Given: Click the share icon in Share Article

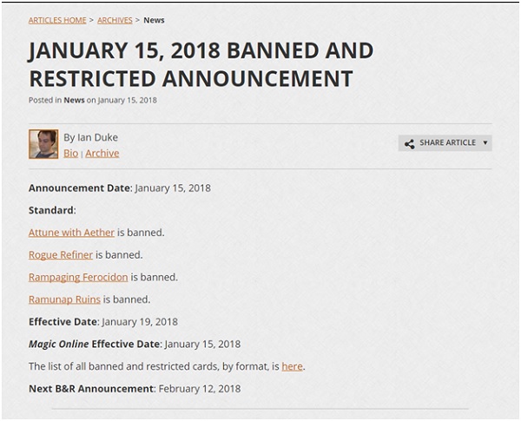Looking at the screenshot, I should (409, 143).
